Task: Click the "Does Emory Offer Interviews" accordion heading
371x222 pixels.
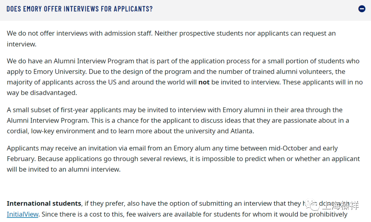Action: [79, 9]
